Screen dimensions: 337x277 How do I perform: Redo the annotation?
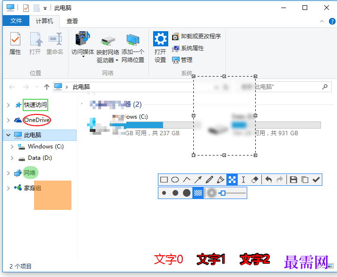280,180
